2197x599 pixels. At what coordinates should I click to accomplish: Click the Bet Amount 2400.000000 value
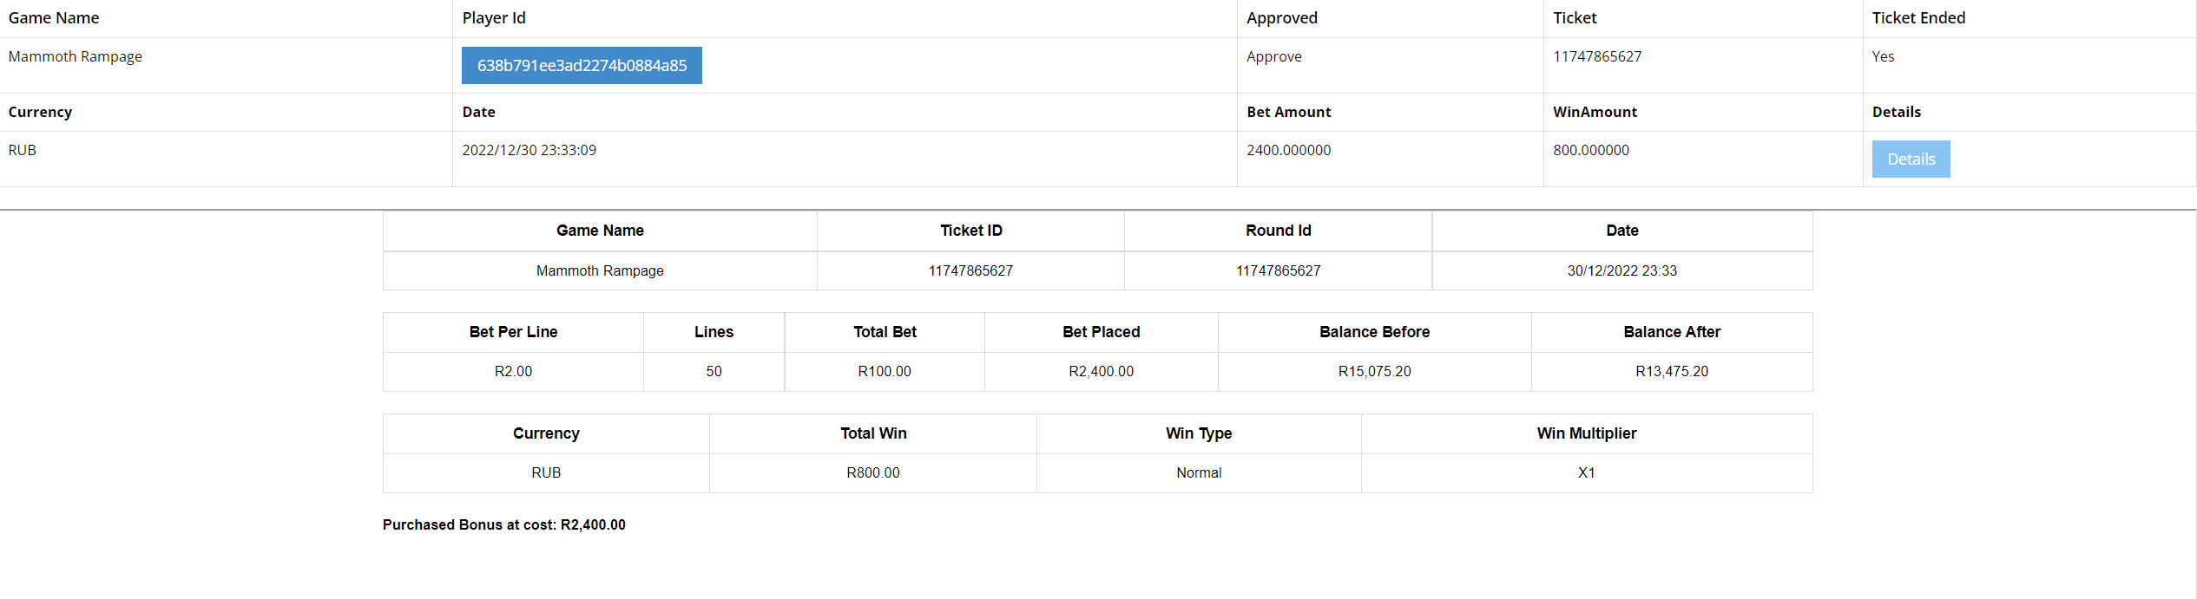1288,150
